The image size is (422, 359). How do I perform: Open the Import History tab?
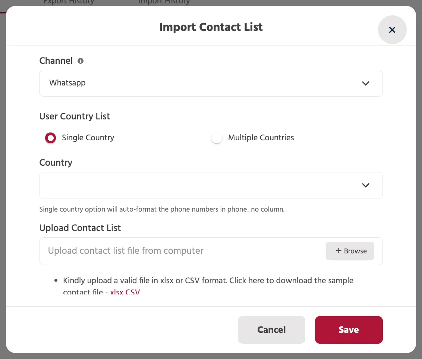click(164, 2)
